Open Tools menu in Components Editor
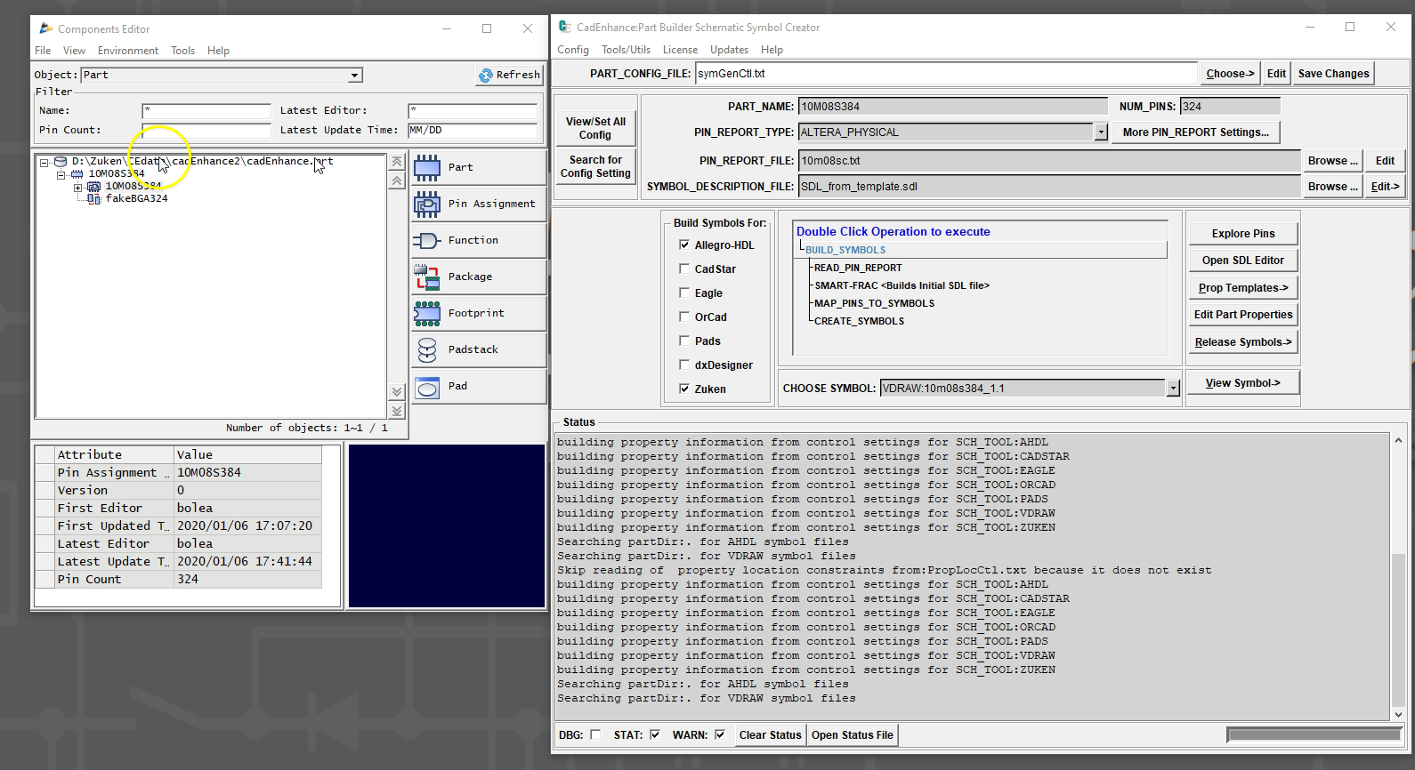This screenshot has height=770, width=1415. click(182, 51)
